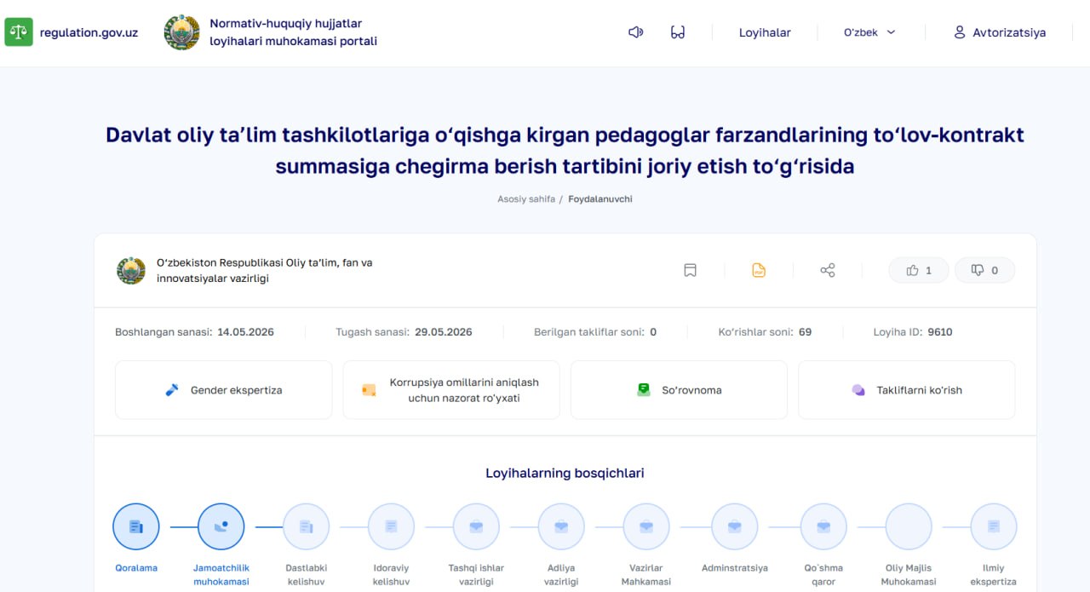Toggle the bookmark save icon
The image size is (1090, 592).
coord(691,270)
